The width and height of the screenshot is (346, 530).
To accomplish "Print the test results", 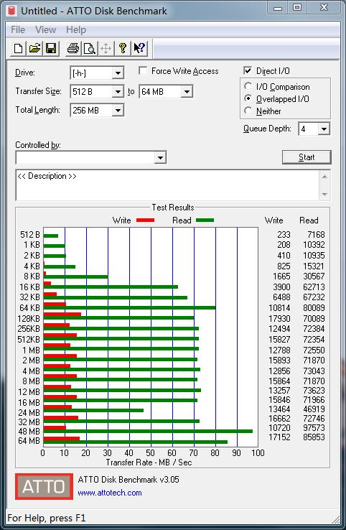I will (x=73, y=48).
